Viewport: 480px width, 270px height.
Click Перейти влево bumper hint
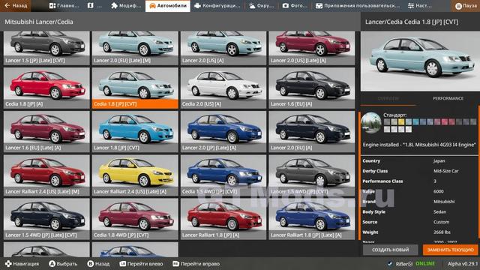coord(141,263)
